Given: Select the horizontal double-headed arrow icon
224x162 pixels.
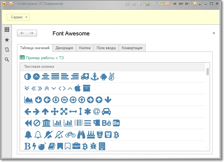Looking at the screenshot, I should tap(73, 112).
